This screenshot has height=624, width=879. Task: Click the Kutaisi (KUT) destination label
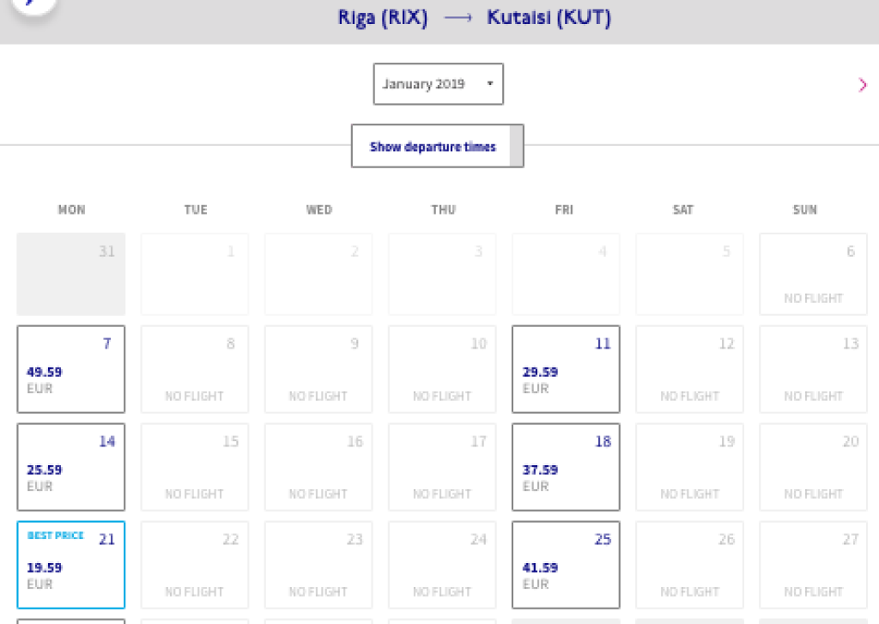click(549, 18)
